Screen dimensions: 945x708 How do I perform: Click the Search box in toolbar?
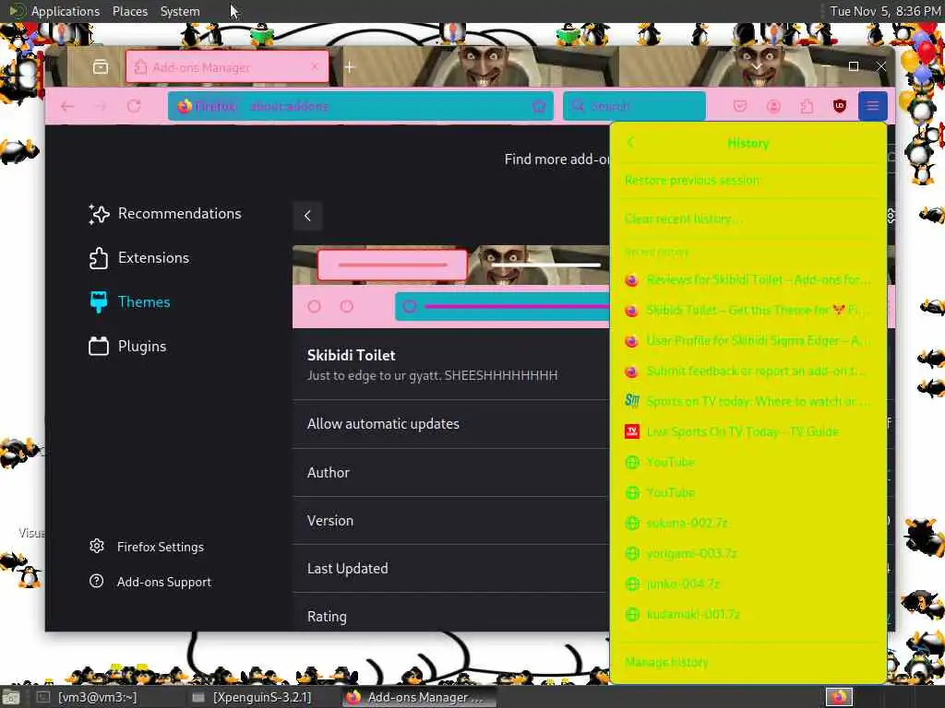[634, 107]
